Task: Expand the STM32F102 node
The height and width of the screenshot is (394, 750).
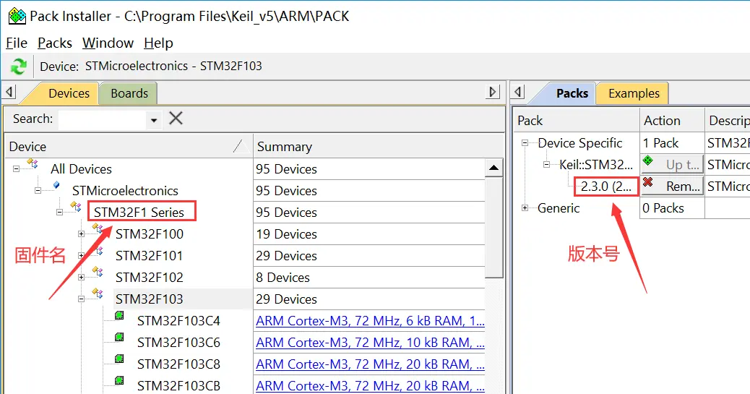Action: (82, 277)
